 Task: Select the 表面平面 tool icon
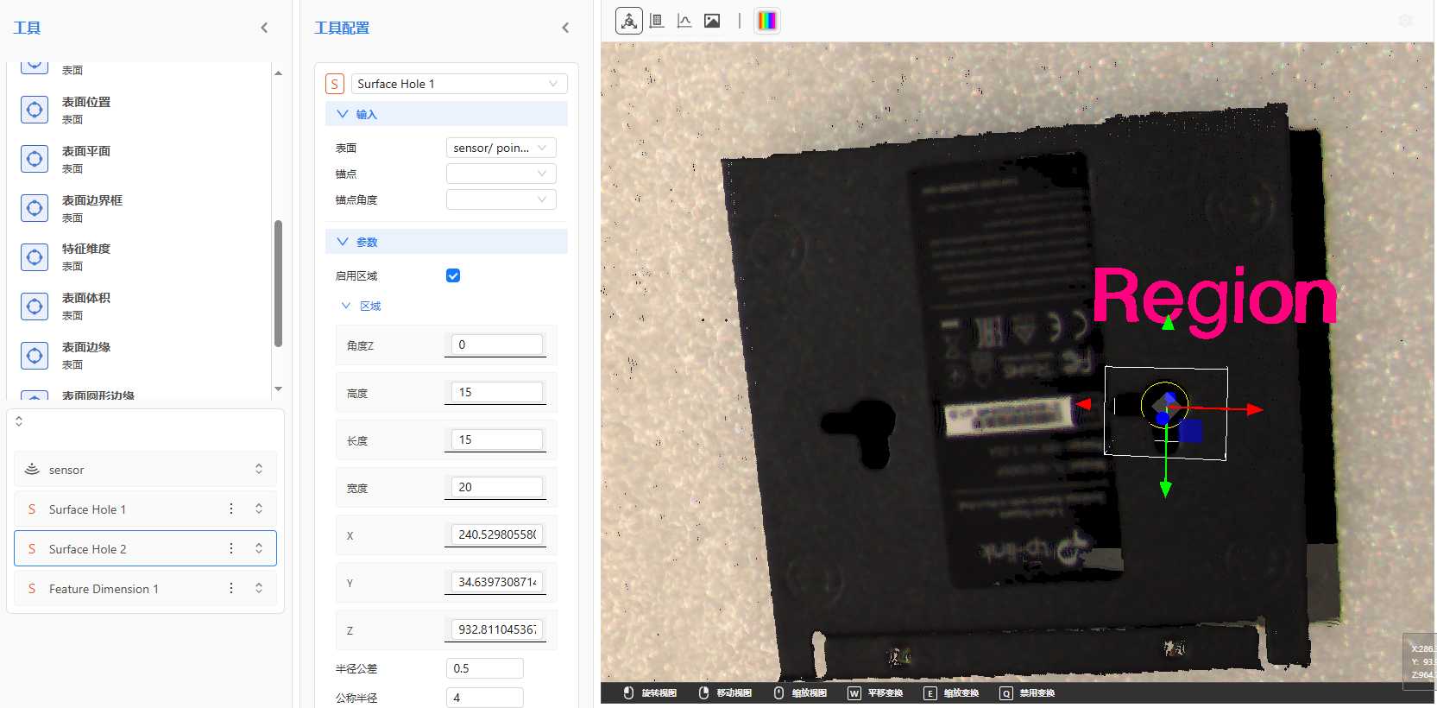(35, 159)
